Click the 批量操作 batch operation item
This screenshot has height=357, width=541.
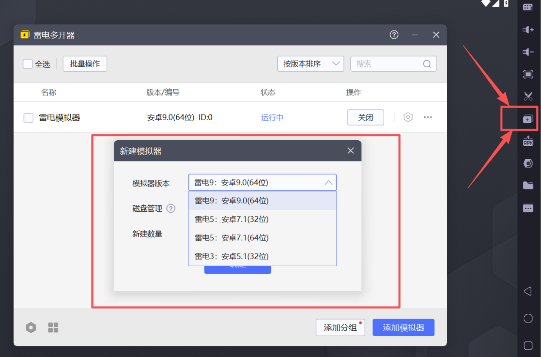85,64
